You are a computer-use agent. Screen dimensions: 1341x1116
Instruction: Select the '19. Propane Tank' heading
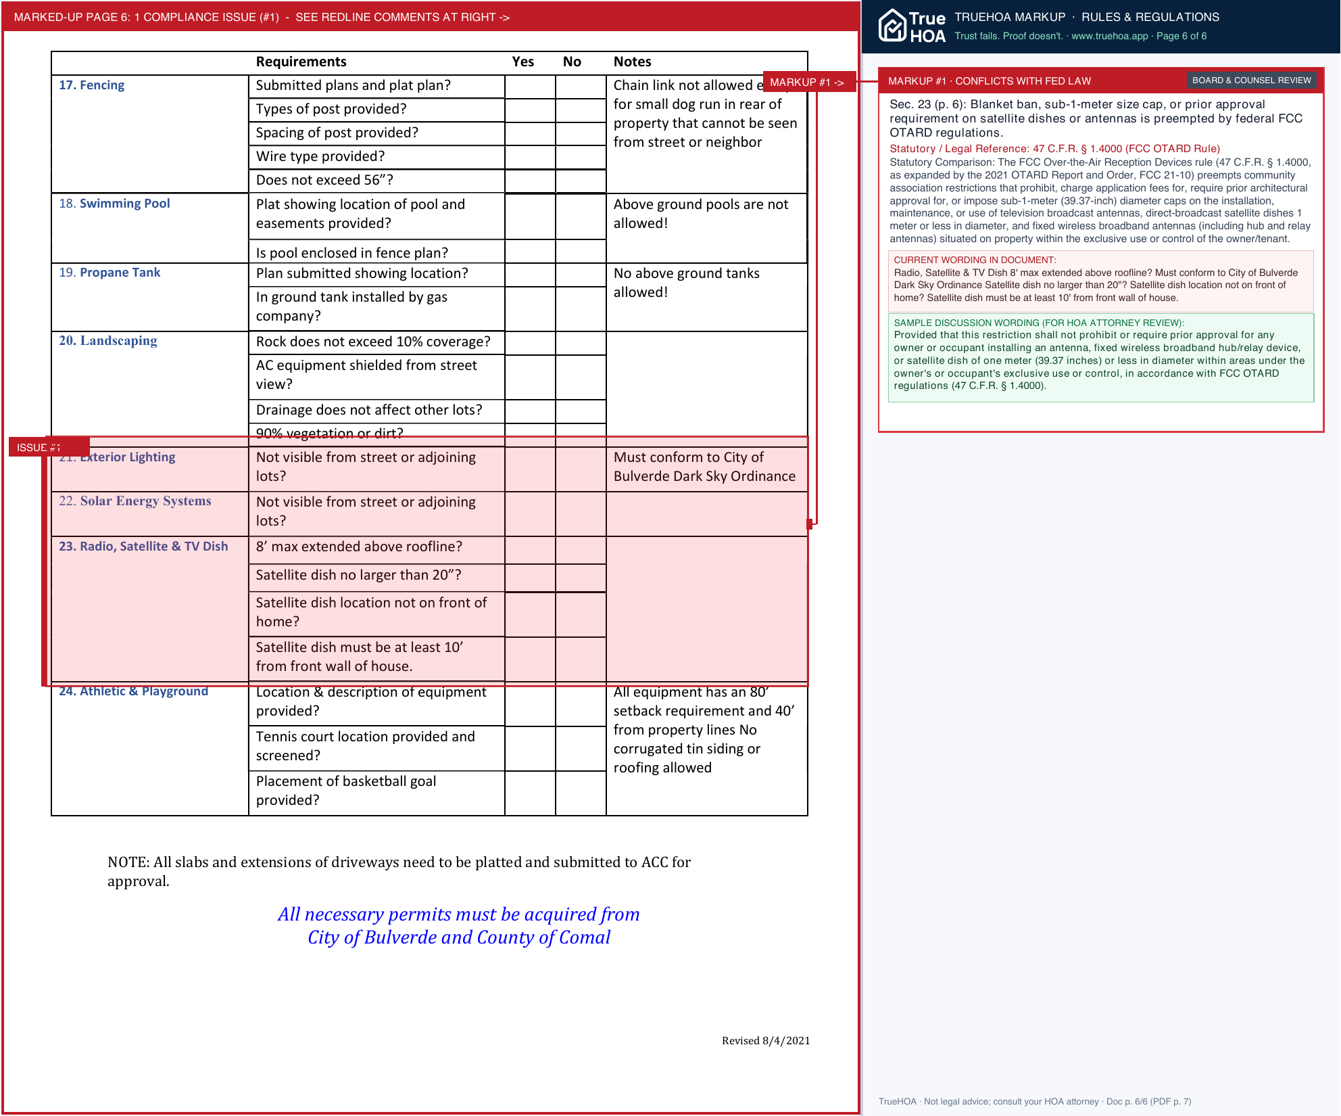click(109, 273)
